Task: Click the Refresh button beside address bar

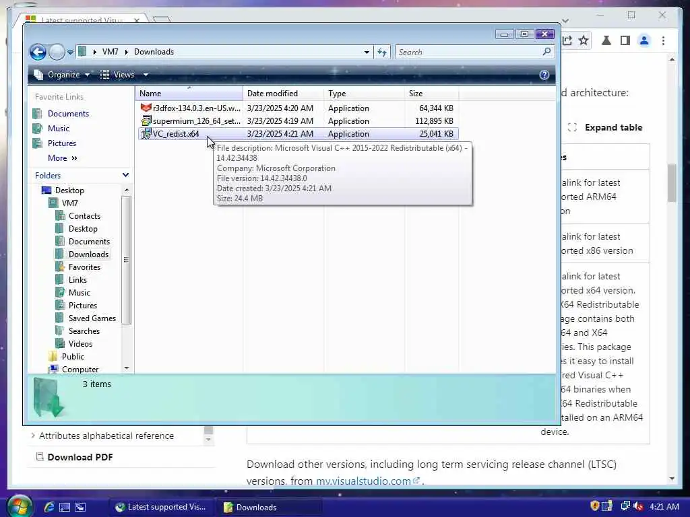Action: (x=382, y=53)
